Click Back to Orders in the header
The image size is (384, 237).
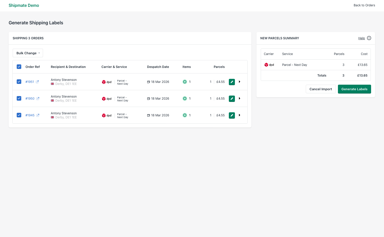pyautogui.click(x=364, y=5)
